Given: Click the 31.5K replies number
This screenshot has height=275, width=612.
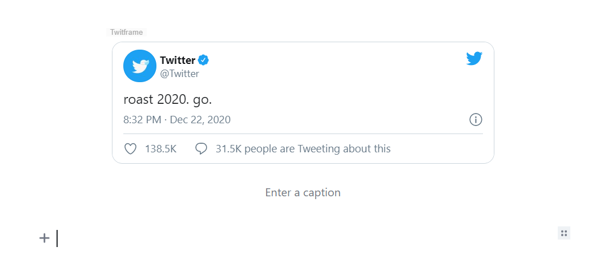Looking at the screenshot, I should [x=228, y=149].
